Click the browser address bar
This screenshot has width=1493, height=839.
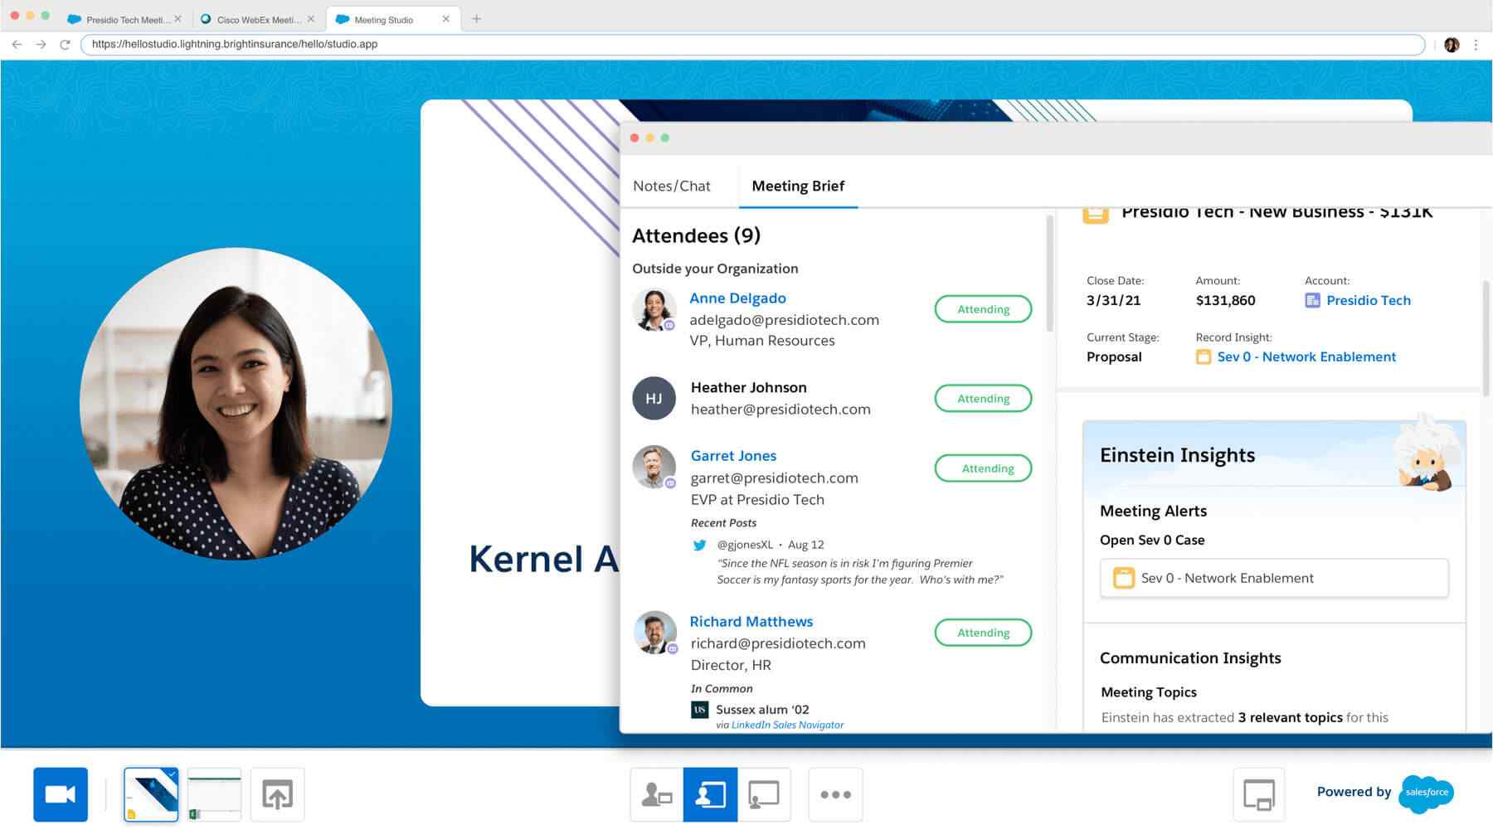click(752, 44)
